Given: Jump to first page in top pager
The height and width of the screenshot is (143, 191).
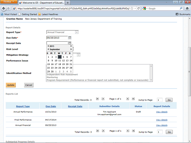Looking at the screenshot, I should tap(97, 99).
